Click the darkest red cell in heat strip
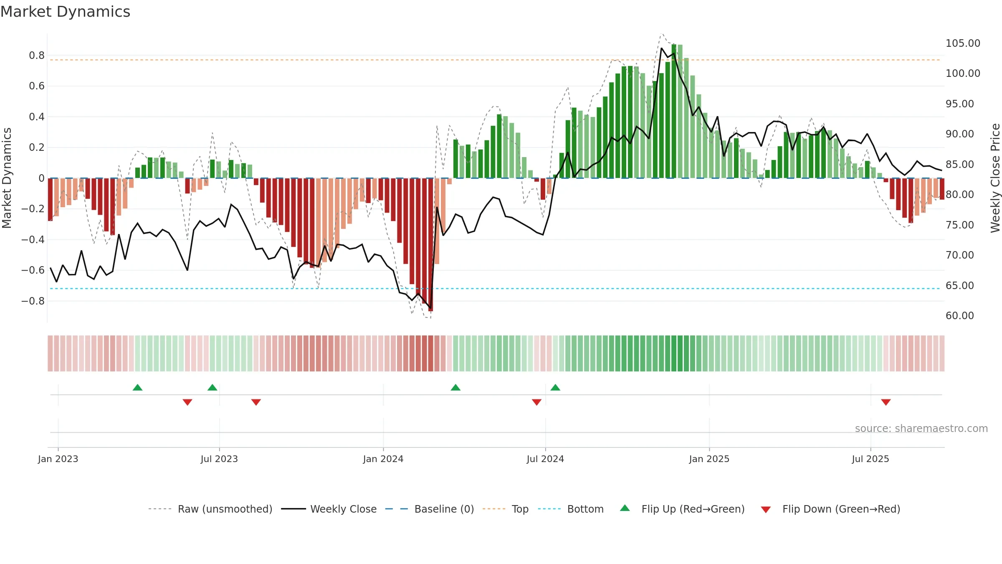This screenshot has height=564, width=1002. pos(430,353)
